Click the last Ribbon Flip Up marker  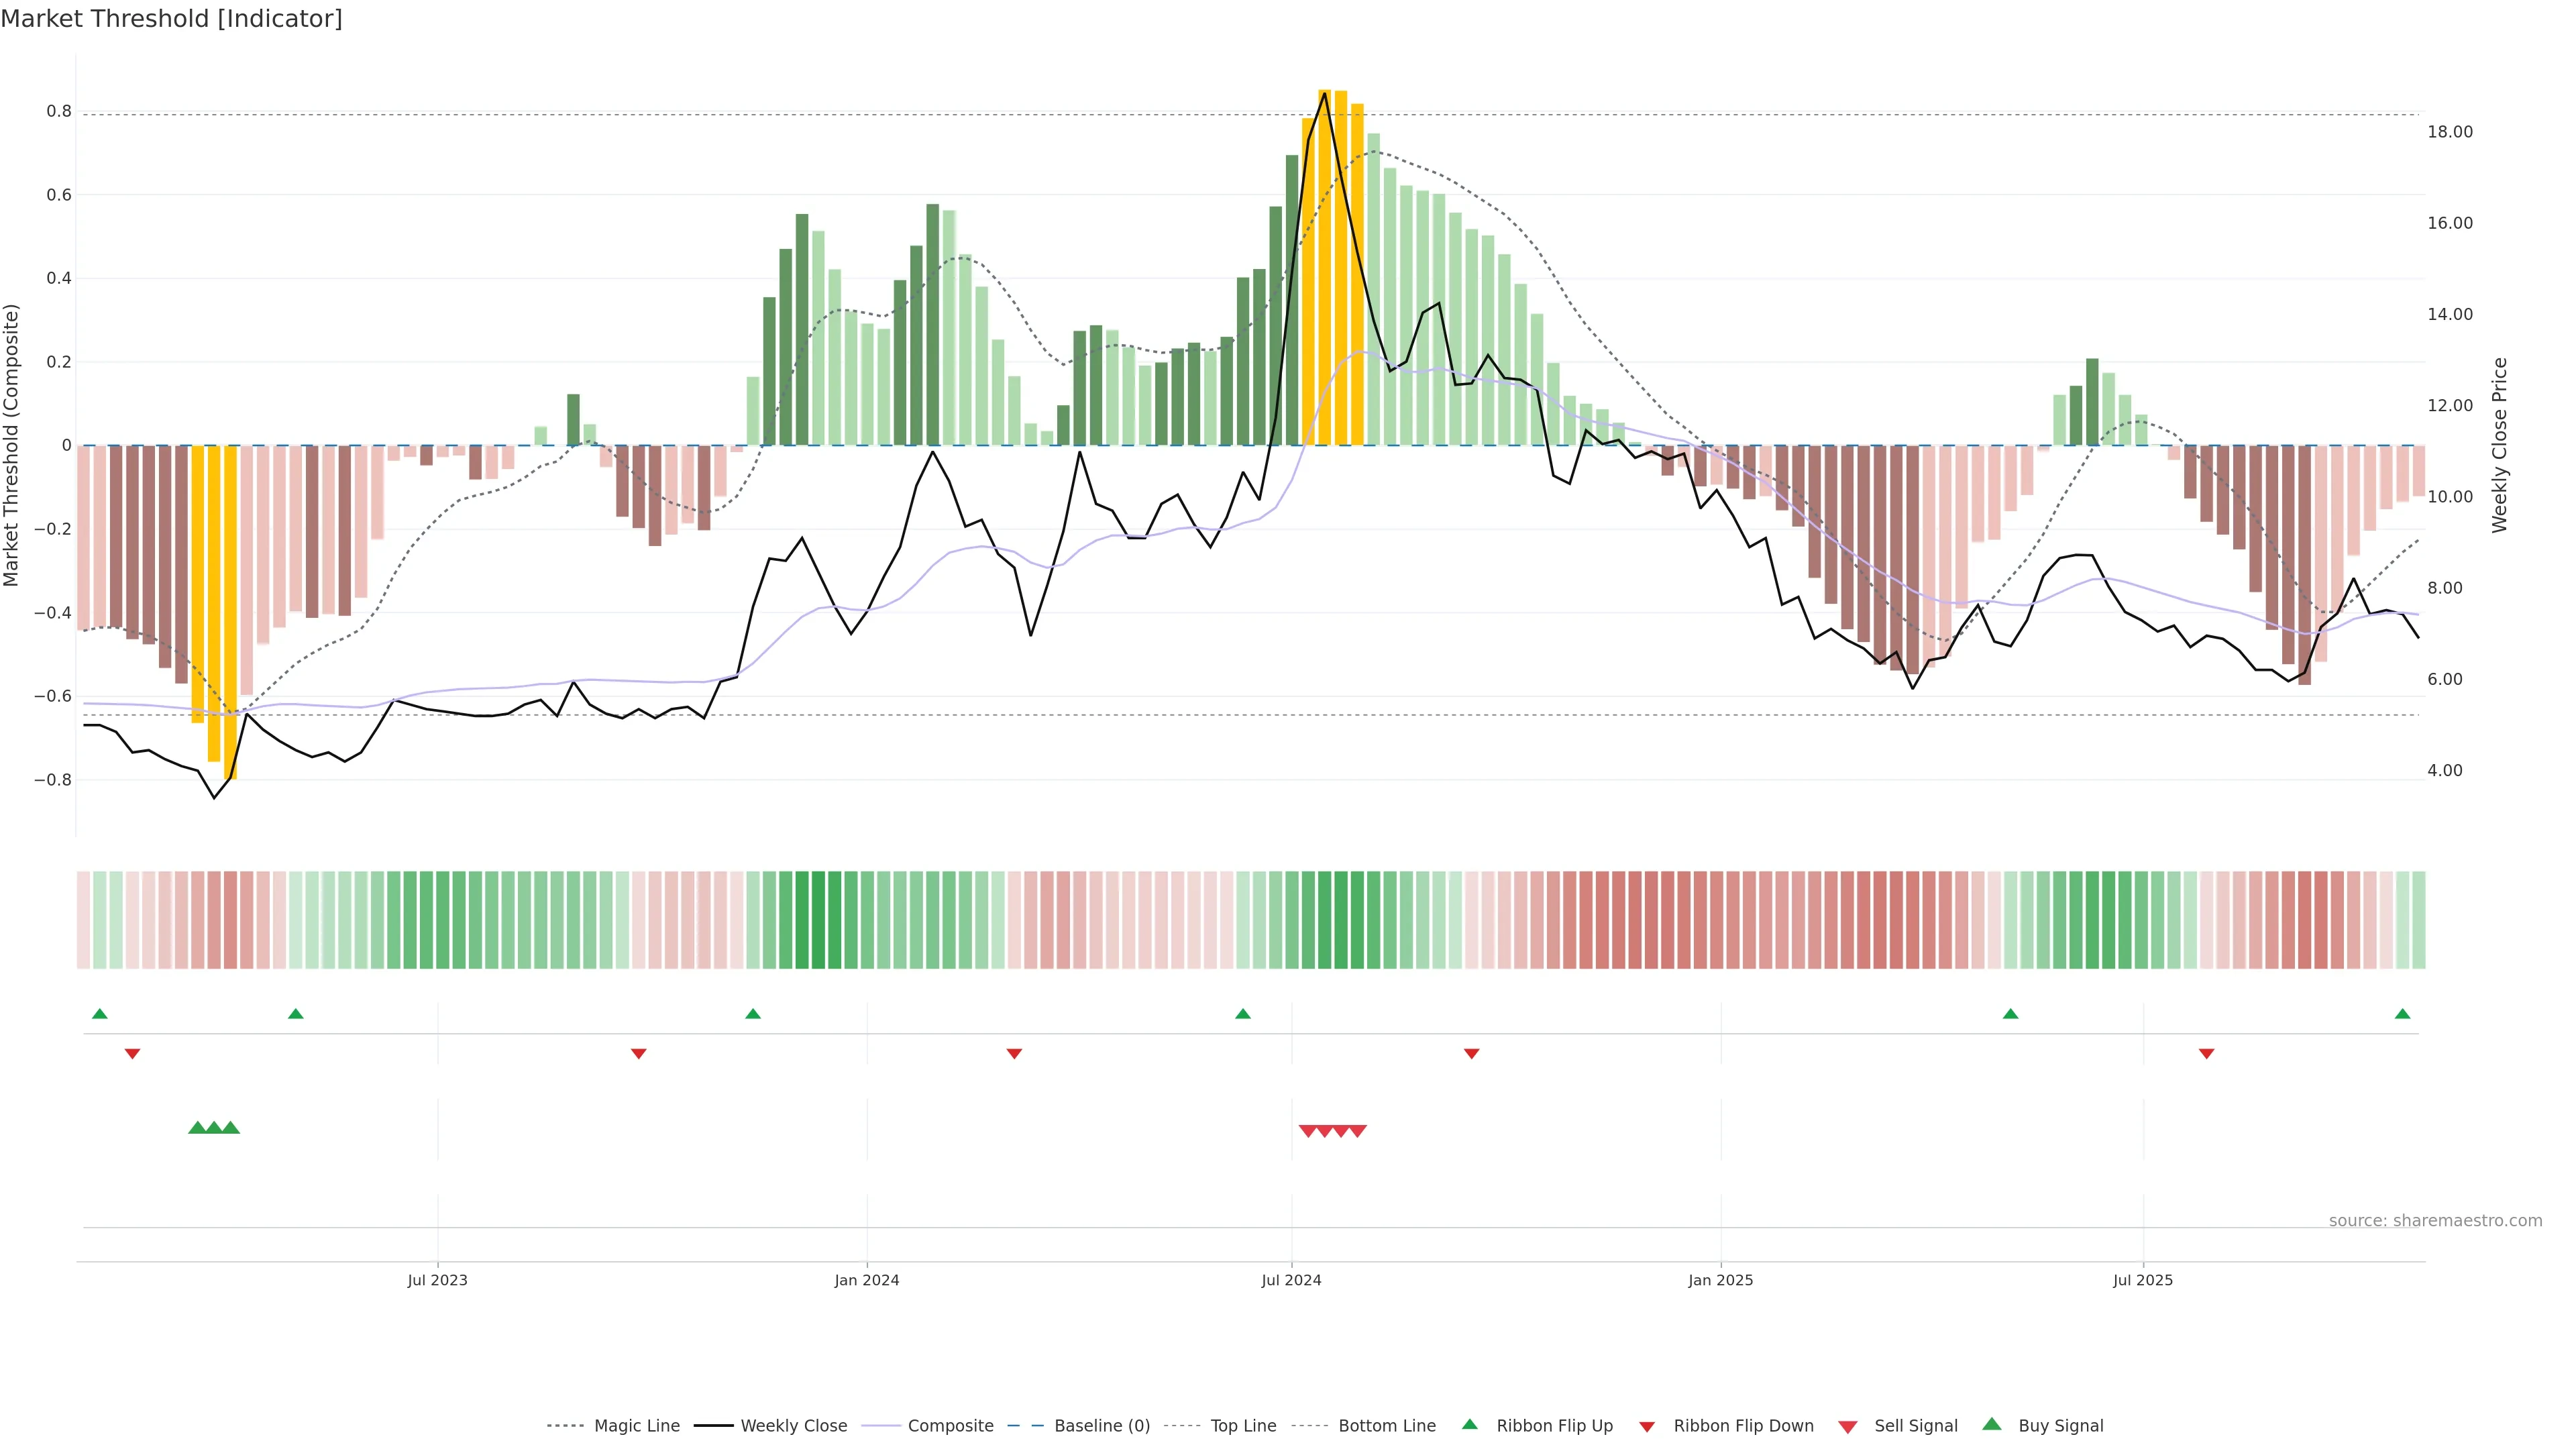(2402, 1014)
